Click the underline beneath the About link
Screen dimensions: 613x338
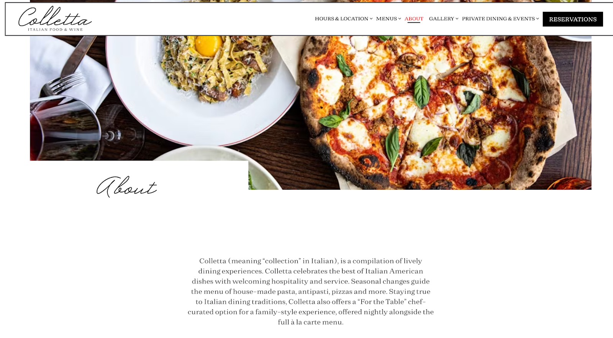(x=414, y=23)
